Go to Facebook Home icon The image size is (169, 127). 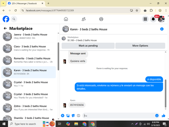(x=66, y=19)
